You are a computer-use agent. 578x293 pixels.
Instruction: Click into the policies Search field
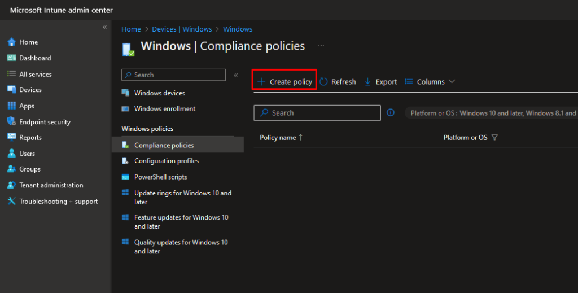pos(317,113)
